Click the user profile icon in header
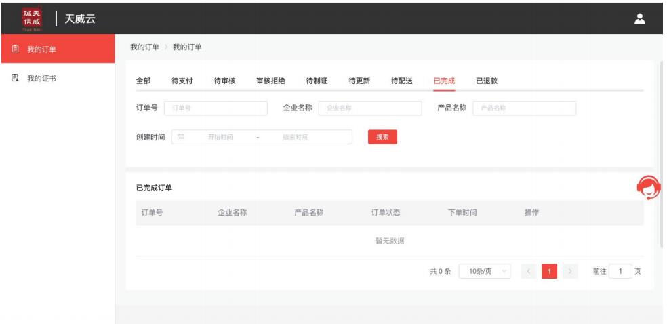Screen dimensions: 667x324 (x=639, y=18)
